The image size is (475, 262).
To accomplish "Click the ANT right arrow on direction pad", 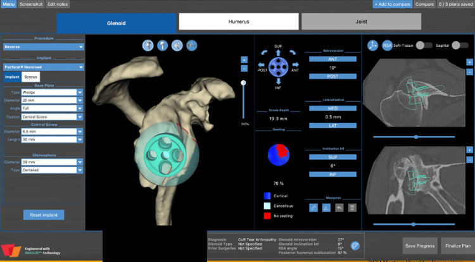I will (x=295, y=65).
